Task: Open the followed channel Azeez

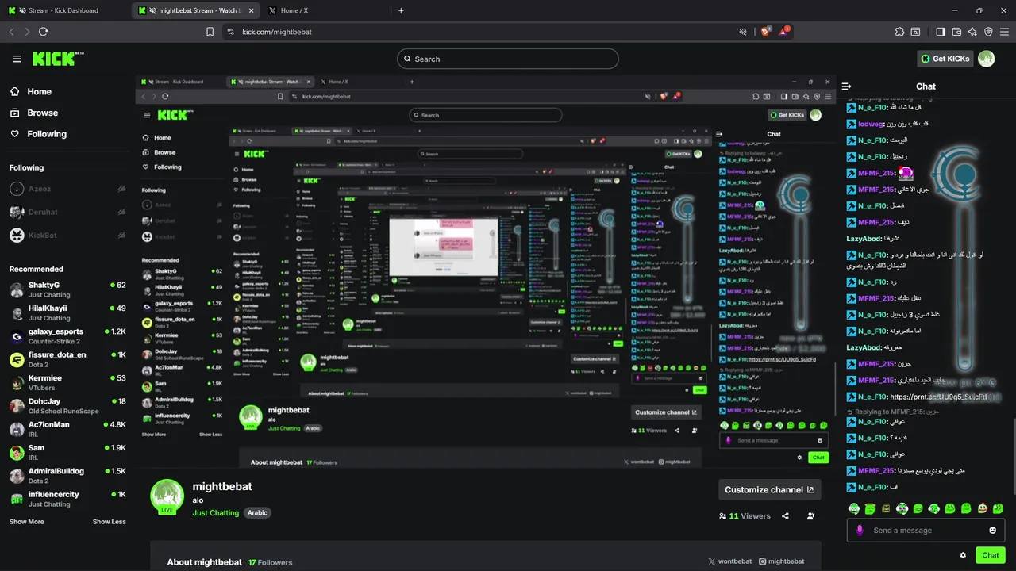Action: pyautogui.click(x=67, y=189)
